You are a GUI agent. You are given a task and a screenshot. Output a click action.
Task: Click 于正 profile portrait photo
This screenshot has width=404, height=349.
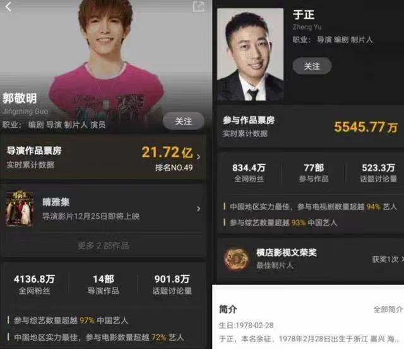click(250, 54)
